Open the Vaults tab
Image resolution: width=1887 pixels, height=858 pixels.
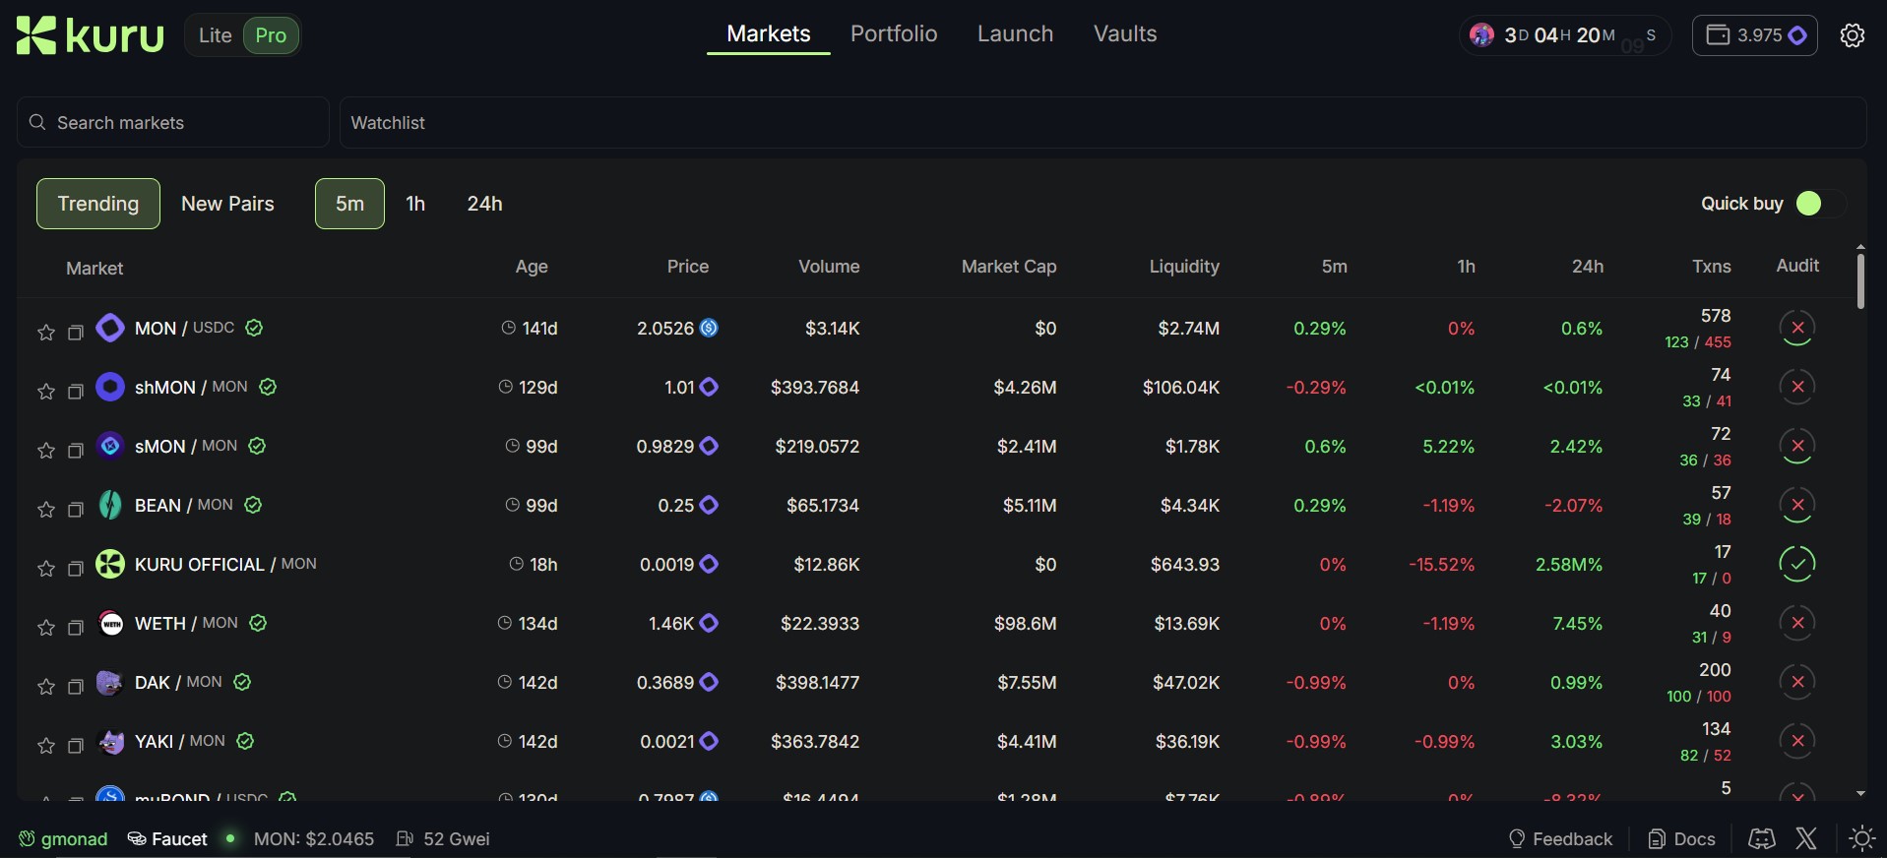[1125, 34]
